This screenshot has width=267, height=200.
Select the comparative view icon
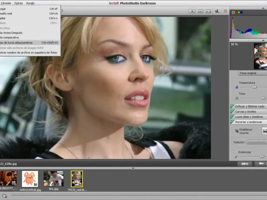(208, 11)
